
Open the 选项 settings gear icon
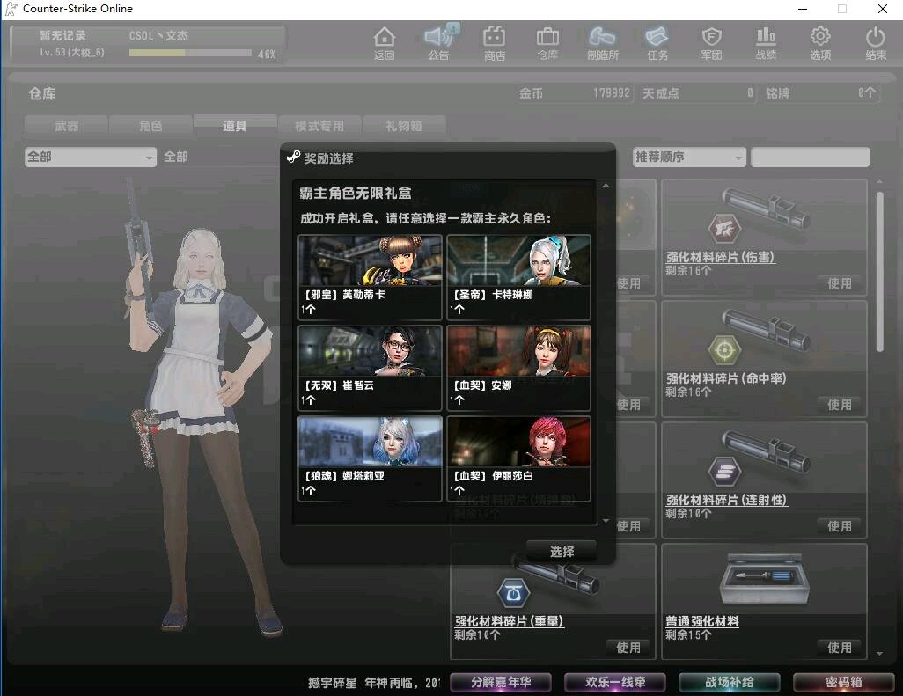point(820,43)
